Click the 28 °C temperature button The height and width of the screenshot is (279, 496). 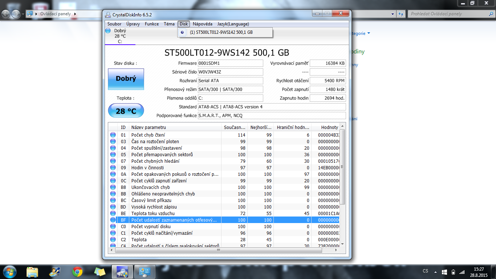pyautogui.click(x=126, y=111)
